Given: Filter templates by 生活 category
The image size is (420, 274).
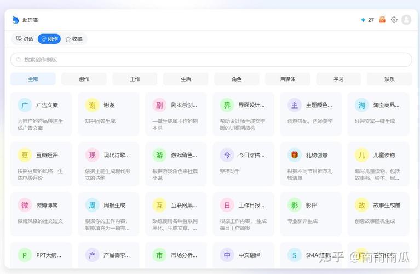Looking at the screenshot, I should pyautogui.click(x=186, y=79).
